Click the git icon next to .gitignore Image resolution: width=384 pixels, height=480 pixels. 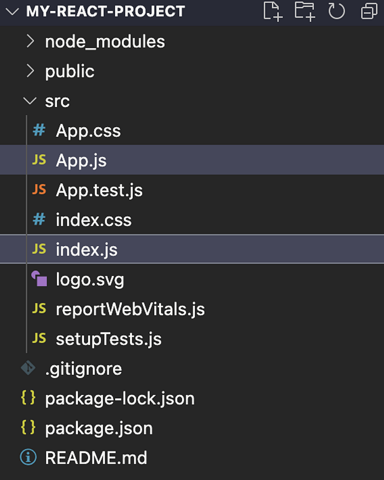point(28,368)
